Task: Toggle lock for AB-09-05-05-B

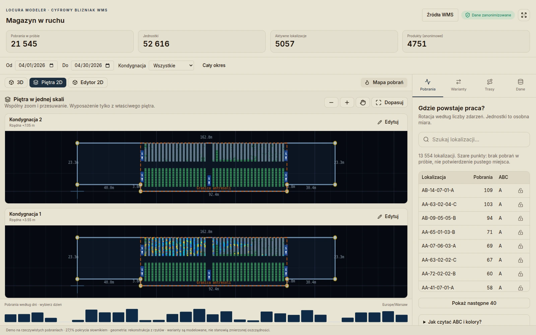Action: click(521, 218)
